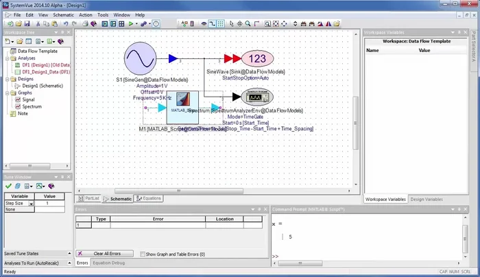480x277 pixels.
Task: Open the Schematic menu
Action: 63,14
